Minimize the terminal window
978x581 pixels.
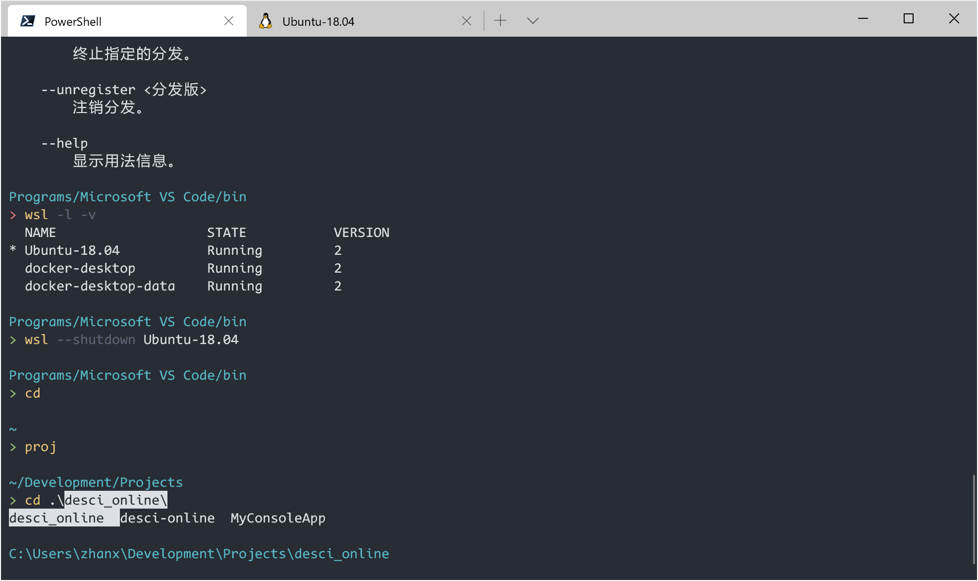point(863,19)
